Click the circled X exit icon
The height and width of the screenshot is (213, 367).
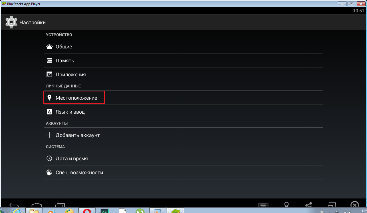coord(354,205)
